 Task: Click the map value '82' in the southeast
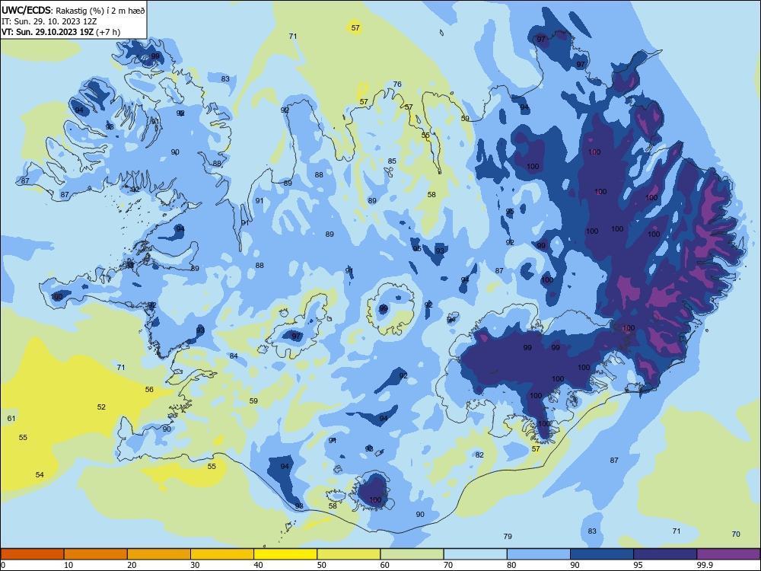[479, 455]
